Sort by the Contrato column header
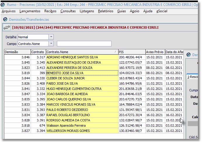202x143 pixels. point(38,52)
